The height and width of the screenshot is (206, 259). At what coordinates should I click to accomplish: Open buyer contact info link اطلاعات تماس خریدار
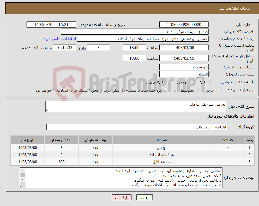pos(59,39)
